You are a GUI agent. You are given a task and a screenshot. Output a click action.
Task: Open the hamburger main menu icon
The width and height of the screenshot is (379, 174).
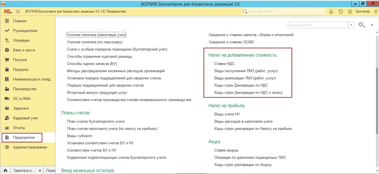[18, 11]
